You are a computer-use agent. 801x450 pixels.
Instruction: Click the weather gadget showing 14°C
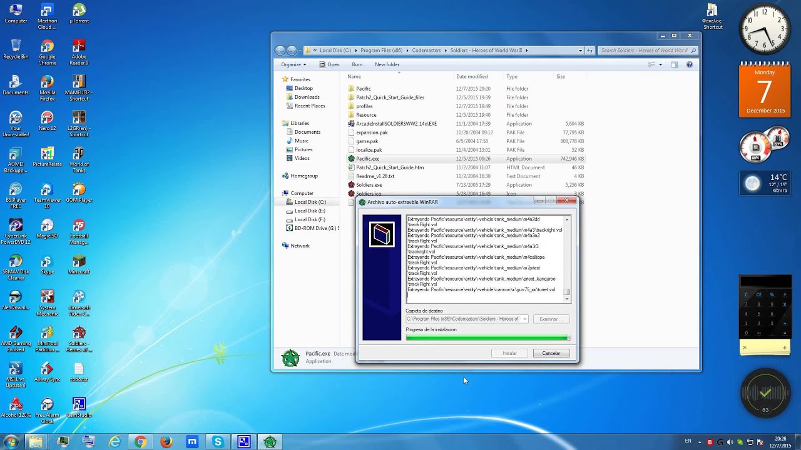(765, 183)
